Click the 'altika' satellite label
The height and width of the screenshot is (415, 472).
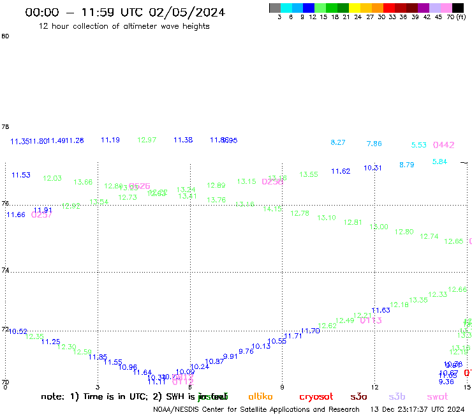click(260, 396)
